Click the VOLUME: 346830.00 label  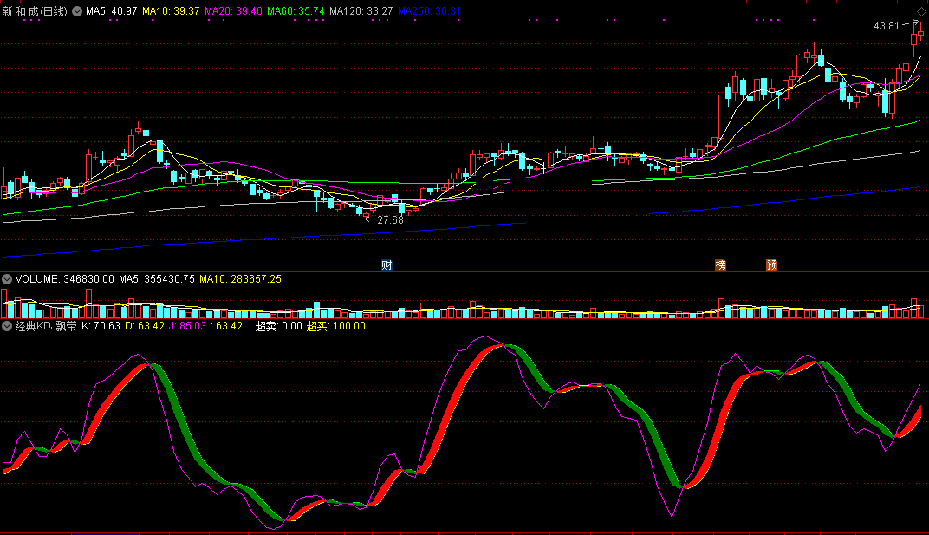click(65, 278)
